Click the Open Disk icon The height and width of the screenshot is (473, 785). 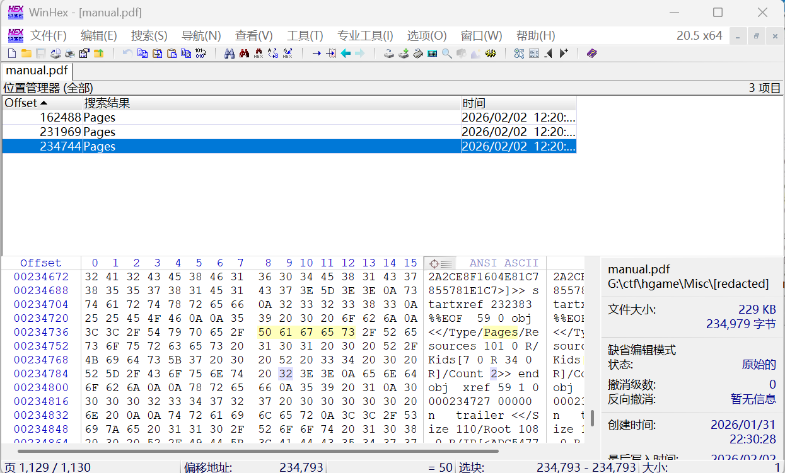click(x=389, y=54)
